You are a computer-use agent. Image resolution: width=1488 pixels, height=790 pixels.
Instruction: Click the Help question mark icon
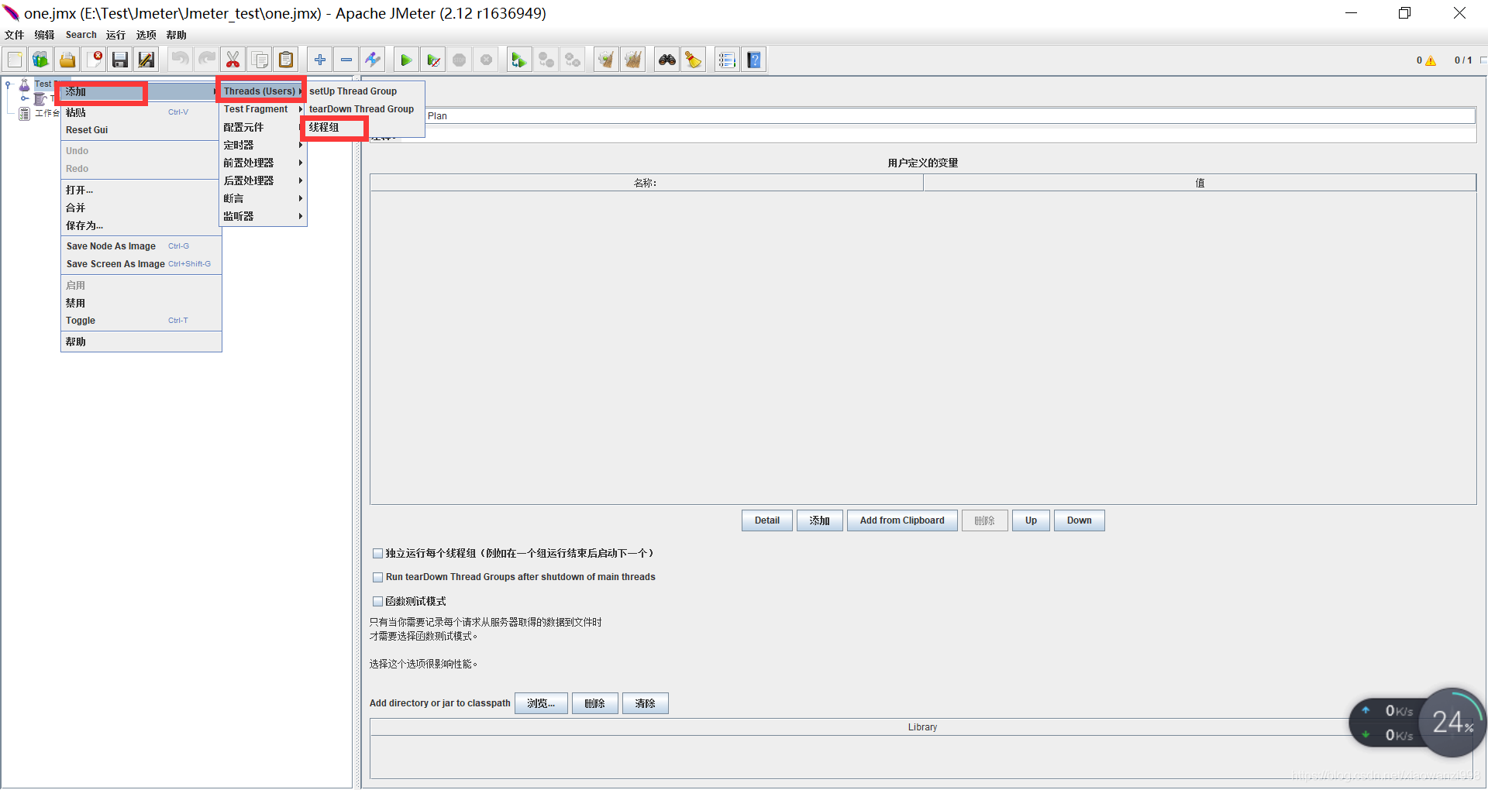coord(754,60)
